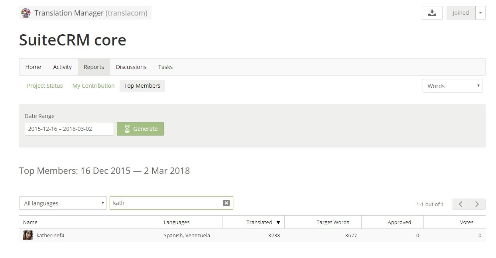Open the Discussions tab
The height and width of the screenshot is (258, 496).
pyautogui.click(x=131, y=67)
